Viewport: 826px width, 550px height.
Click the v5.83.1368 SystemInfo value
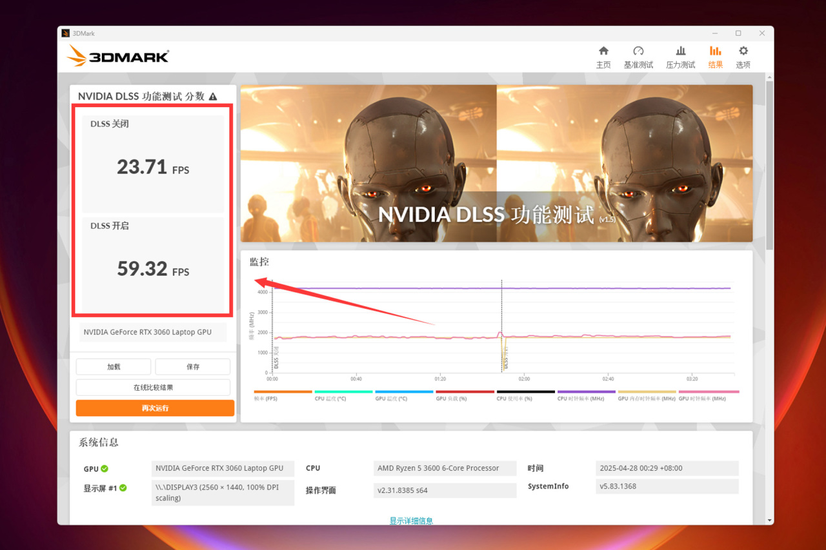[667, 487]
